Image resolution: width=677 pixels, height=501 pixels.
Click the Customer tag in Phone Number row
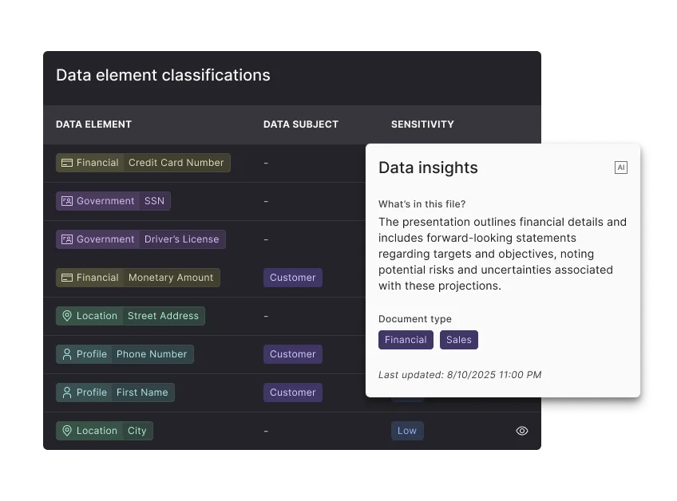293,354
